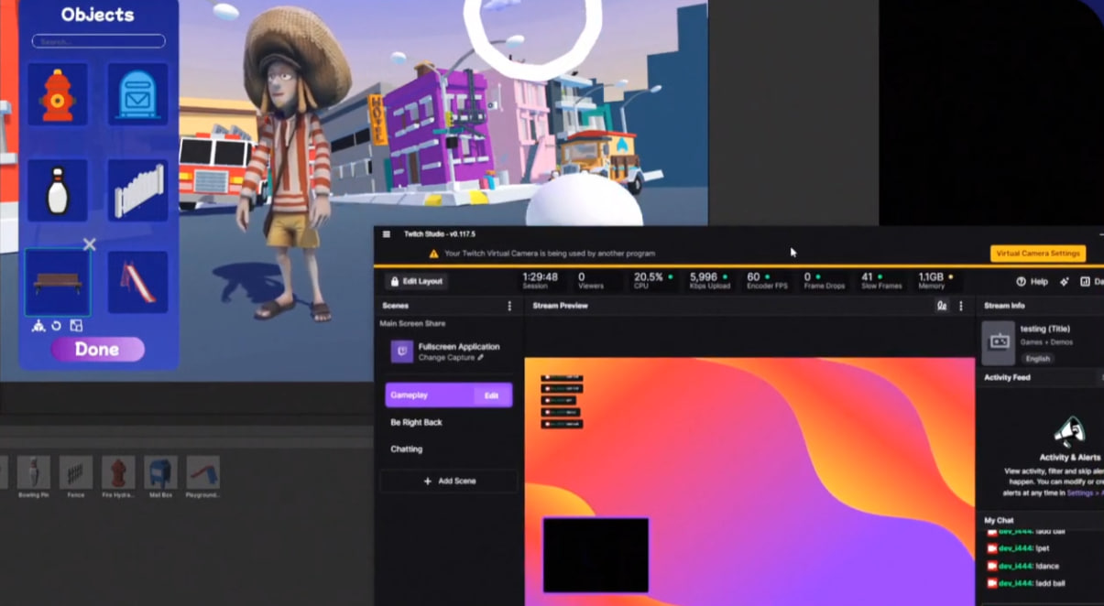Click Edit on the Gameplay scene
The height and width of the screenshot is (606, 1104).
pos(492,395)
